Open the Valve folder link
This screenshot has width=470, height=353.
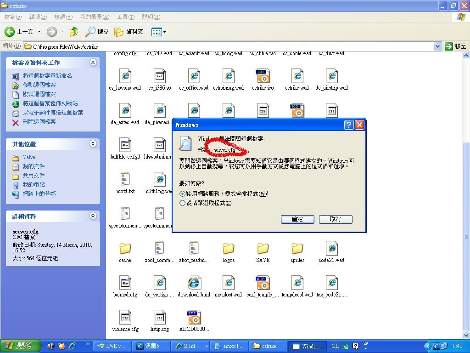29,157
